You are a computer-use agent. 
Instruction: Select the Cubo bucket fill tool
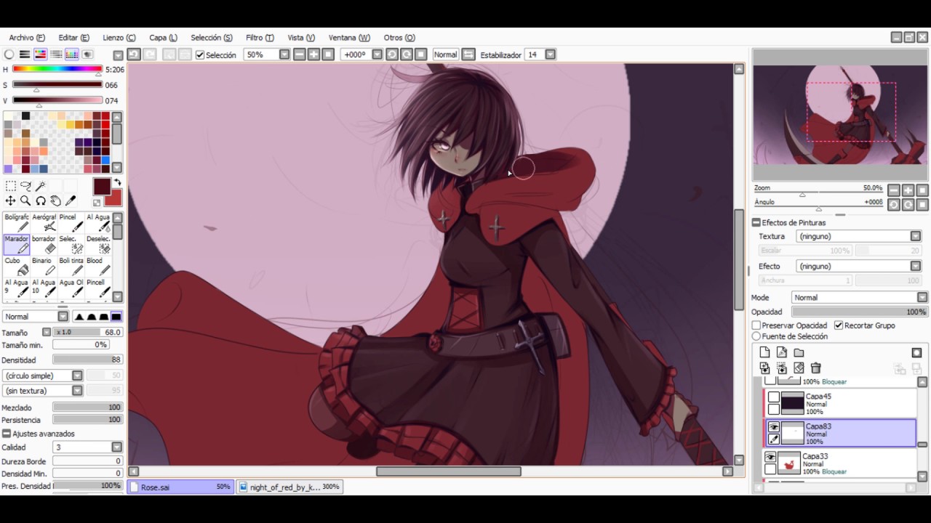point(17,267)
